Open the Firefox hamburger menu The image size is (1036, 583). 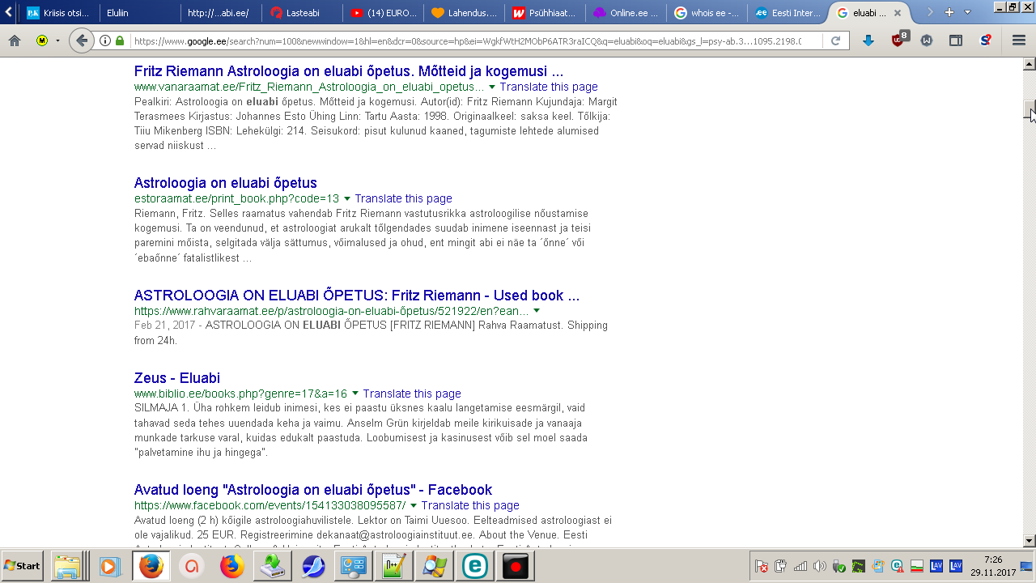(x=1019, y=40)
